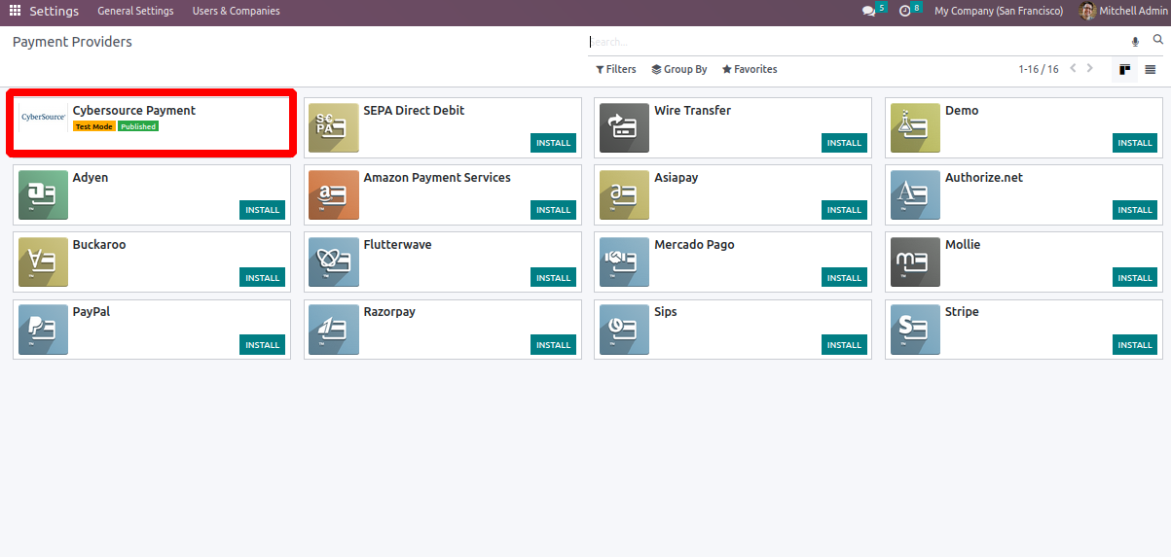Install PayPal provider
Image resolution: width=1171 pixels, height=557 pixels.
tap(263, 344)
